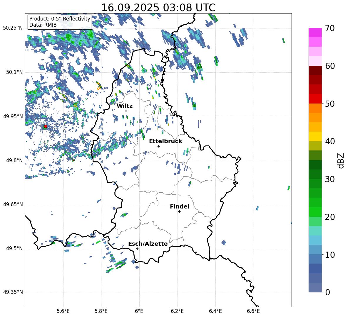This screenshot has height=317, width=348.
Task: Click the "Ettelbruck" city label
Action: [x=165, y=141]
